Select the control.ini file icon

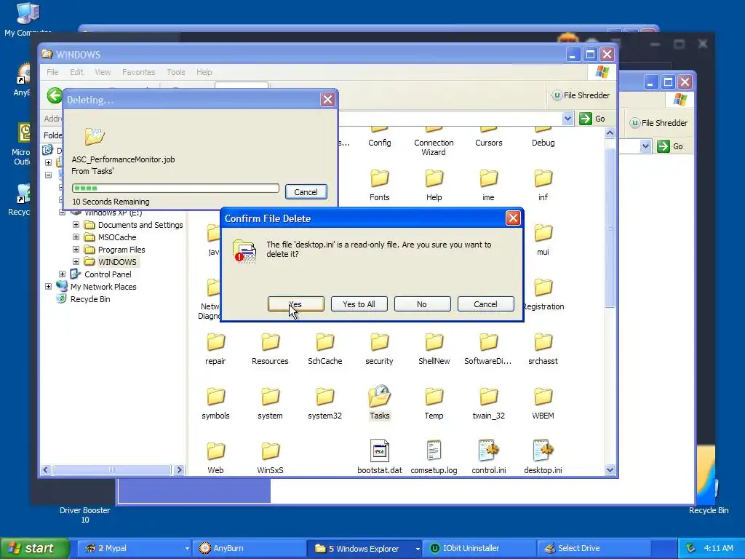click(x=488, y=451)
